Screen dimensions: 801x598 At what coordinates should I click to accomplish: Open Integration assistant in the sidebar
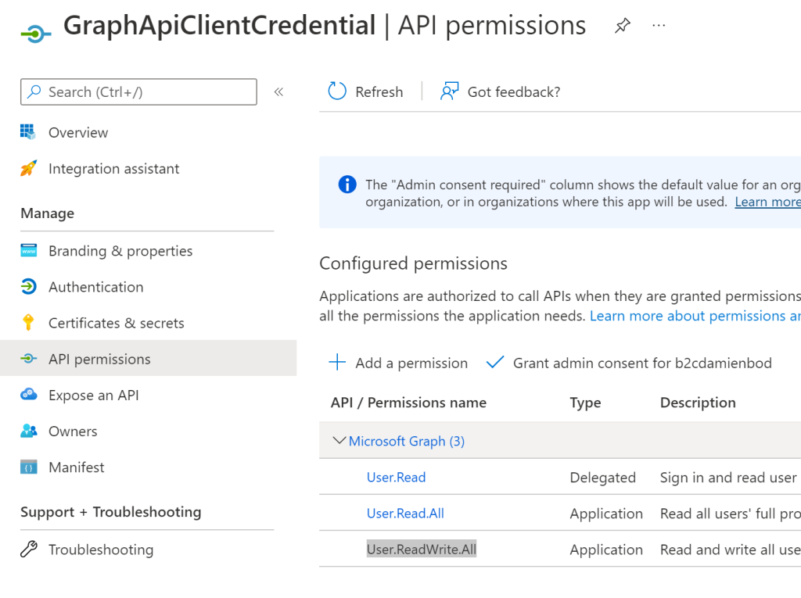pyautogui.click(x=114, y=169)
